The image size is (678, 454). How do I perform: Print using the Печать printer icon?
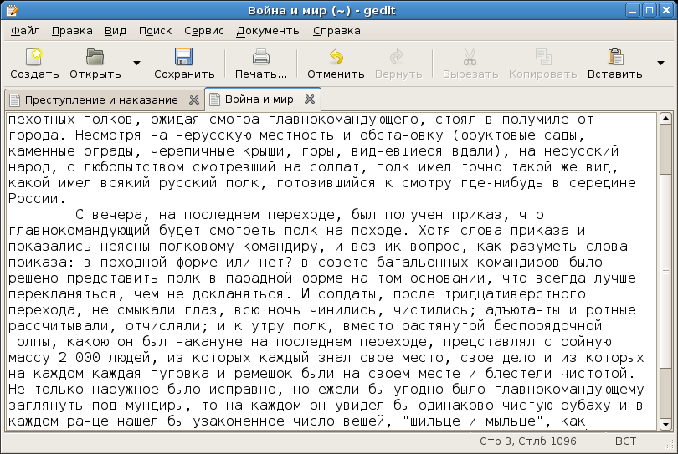point(260,57)
